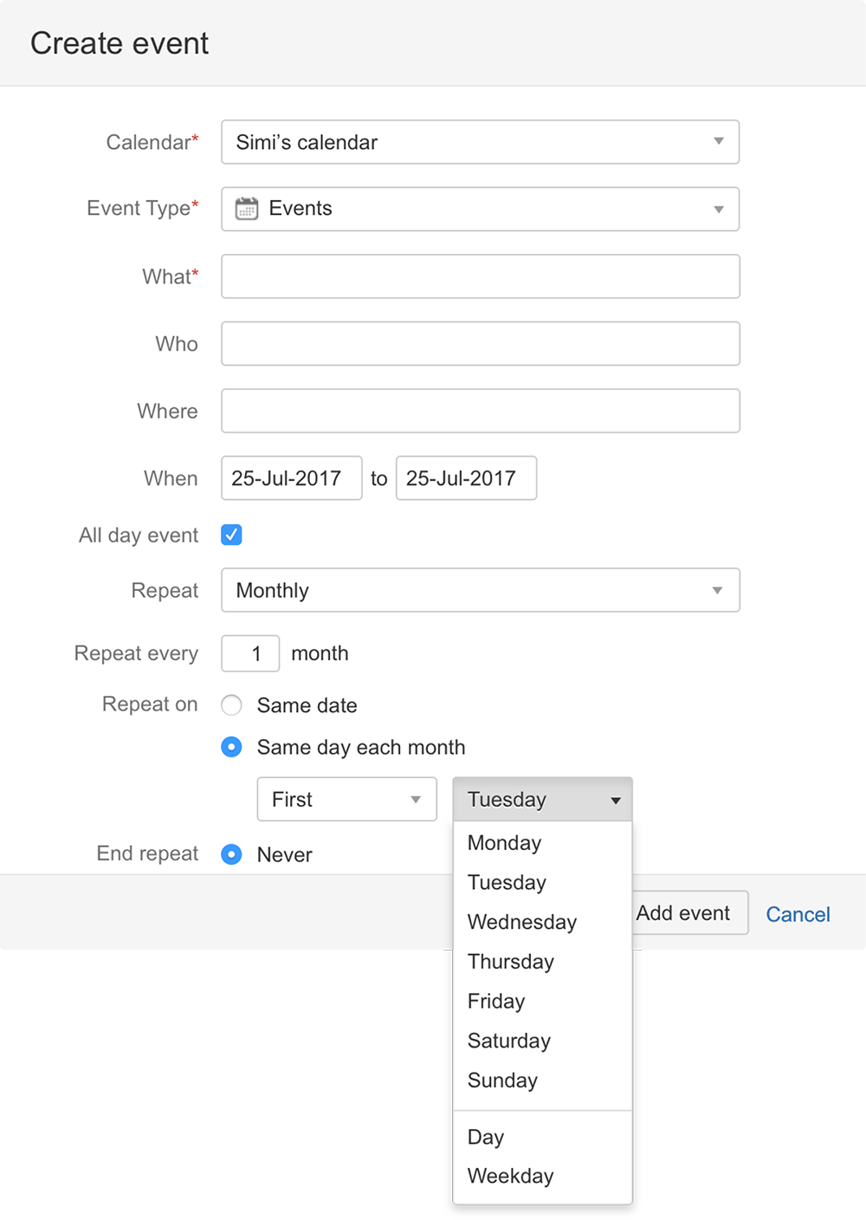866x1220 pixels.
Task: Select the Never option for End repeat
Action: pyautogui.click(x=231, y=854)
